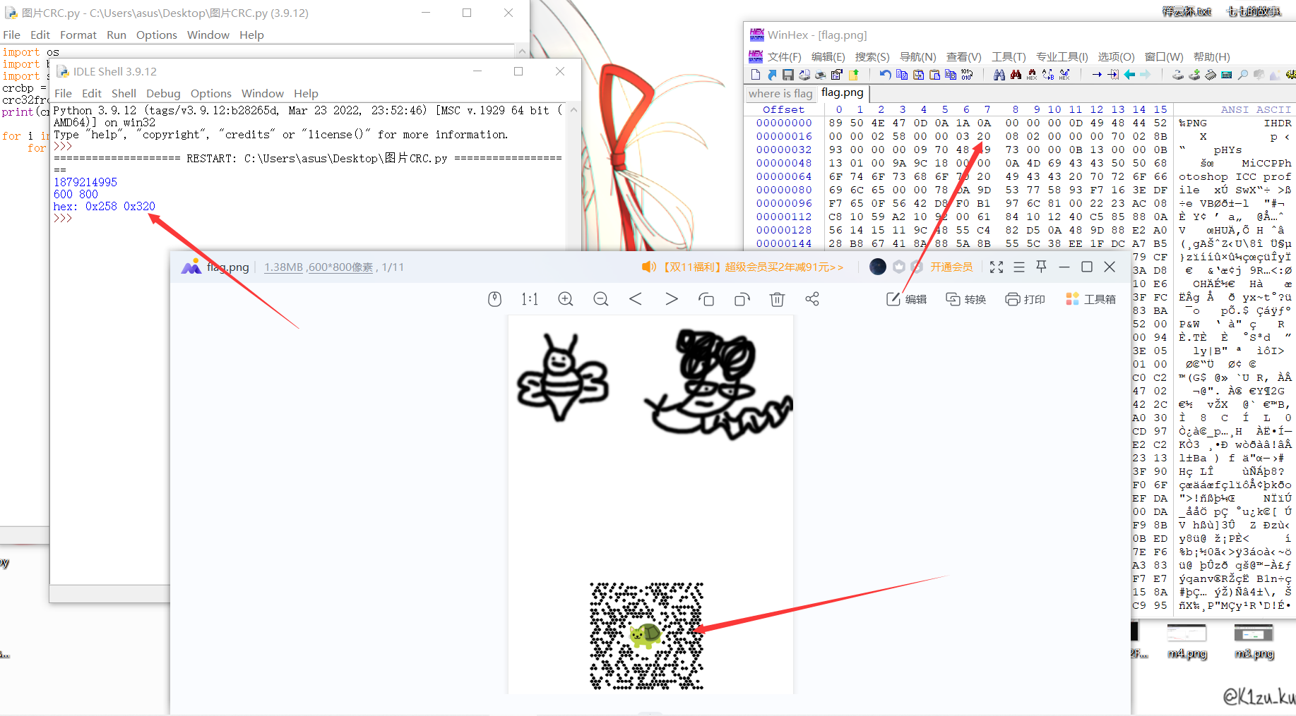Click Offset column header in WinHex

783,109
